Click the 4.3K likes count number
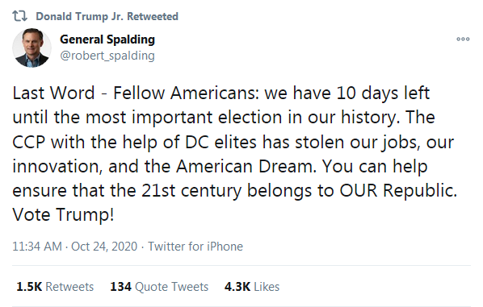The width and height of the screenshot is (483, 307). click(237, 287)
